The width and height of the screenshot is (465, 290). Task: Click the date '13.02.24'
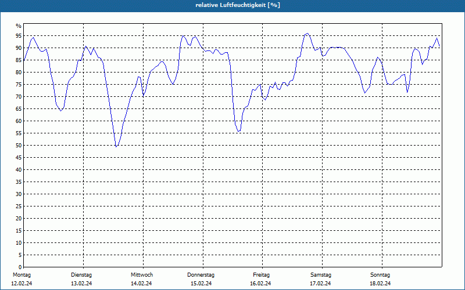tap(81, 284)
